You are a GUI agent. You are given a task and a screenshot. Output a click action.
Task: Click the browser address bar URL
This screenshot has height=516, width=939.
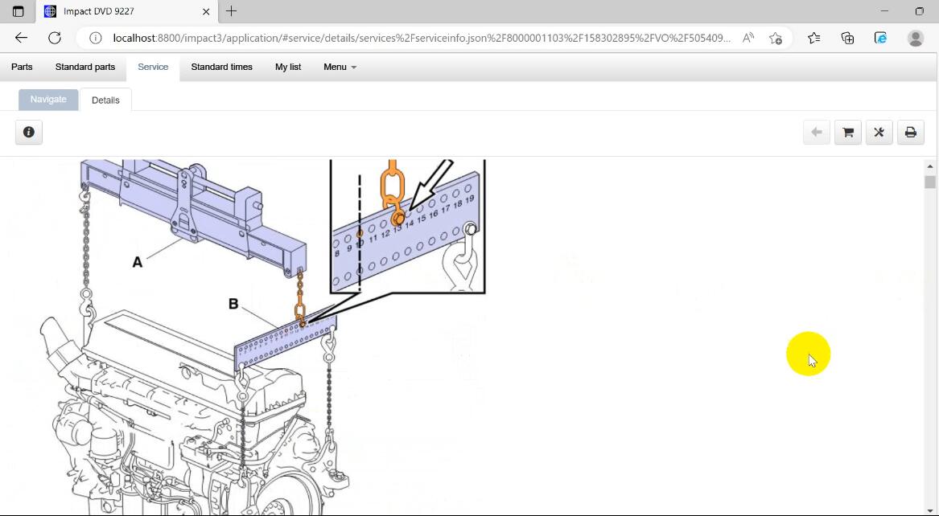point(421,38)
